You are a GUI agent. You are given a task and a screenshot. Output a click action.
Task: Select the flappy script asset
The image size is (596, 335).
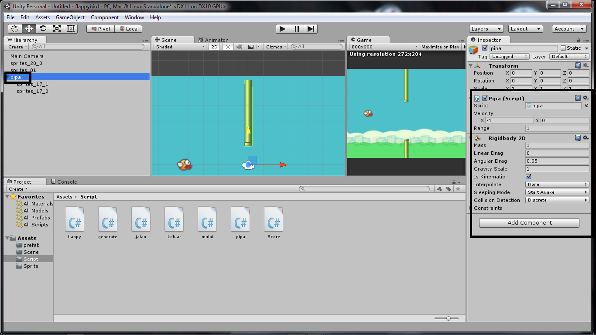pos(75,223)
